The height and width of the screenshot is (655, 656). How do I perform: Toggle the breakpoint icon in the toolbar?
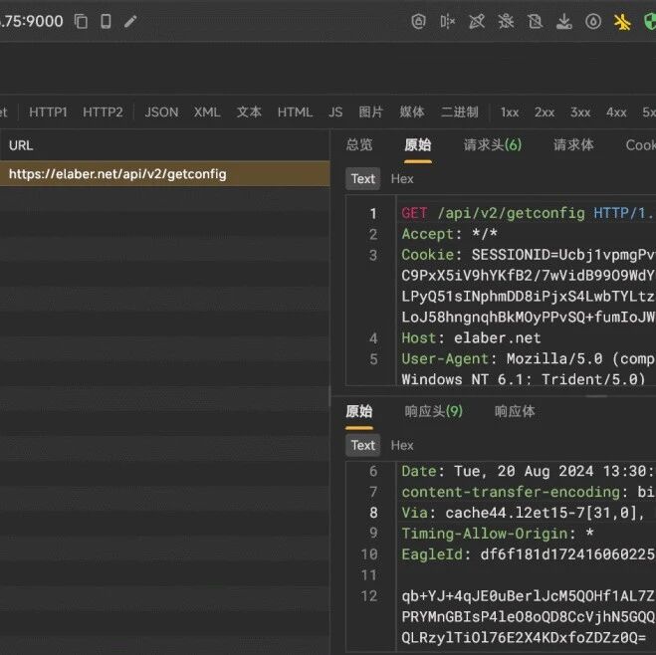[x=447, y=21]
